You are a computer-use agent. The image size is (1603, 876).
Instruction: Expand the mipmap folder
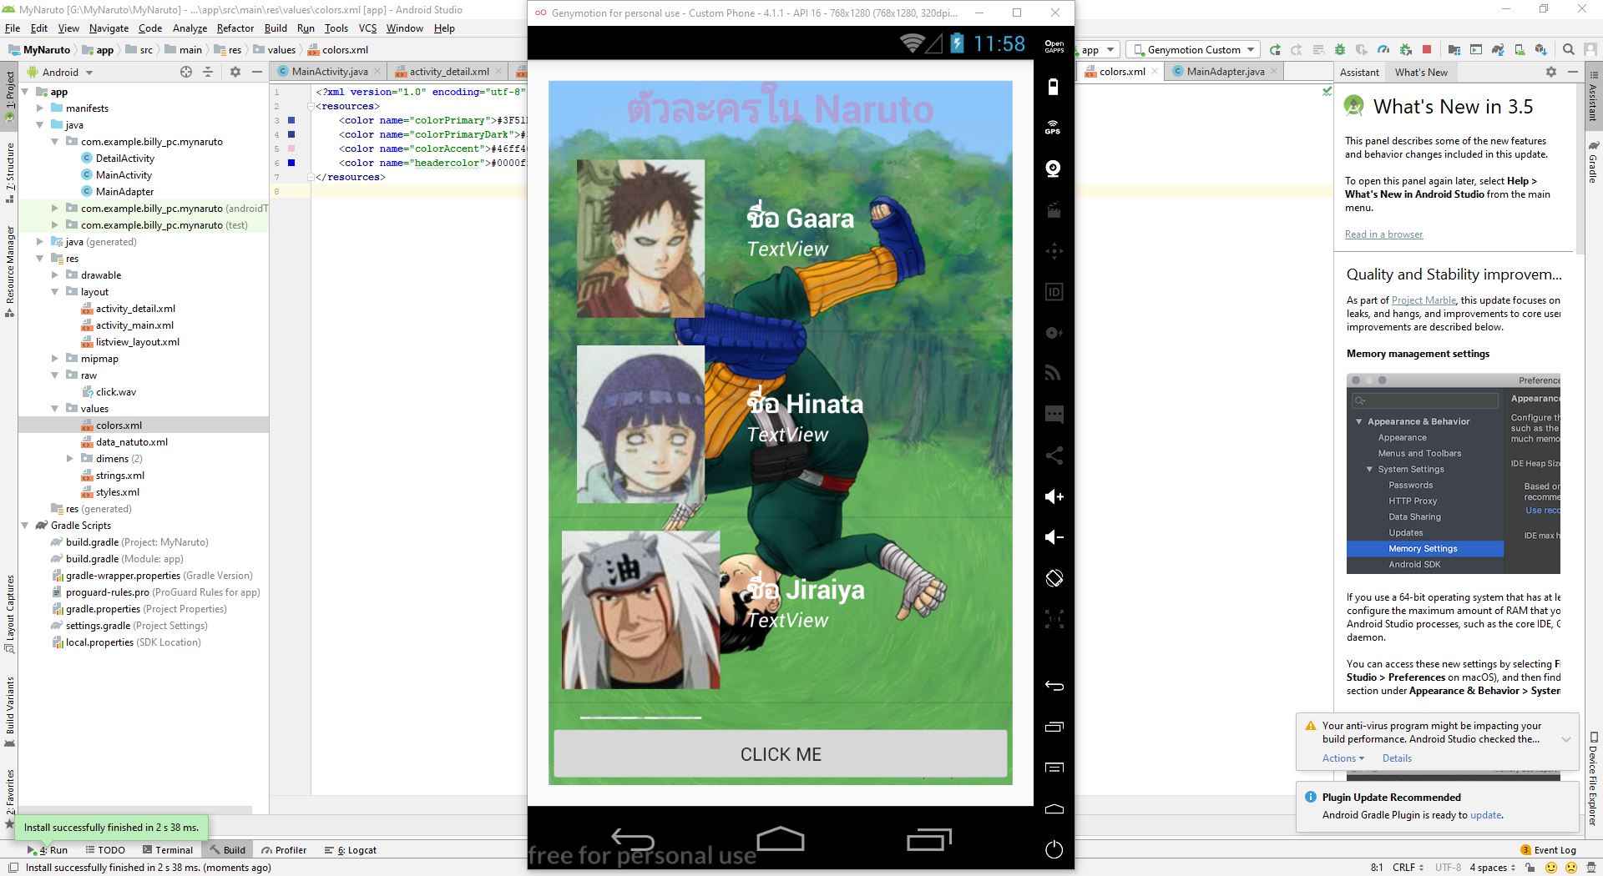[55, 359]
